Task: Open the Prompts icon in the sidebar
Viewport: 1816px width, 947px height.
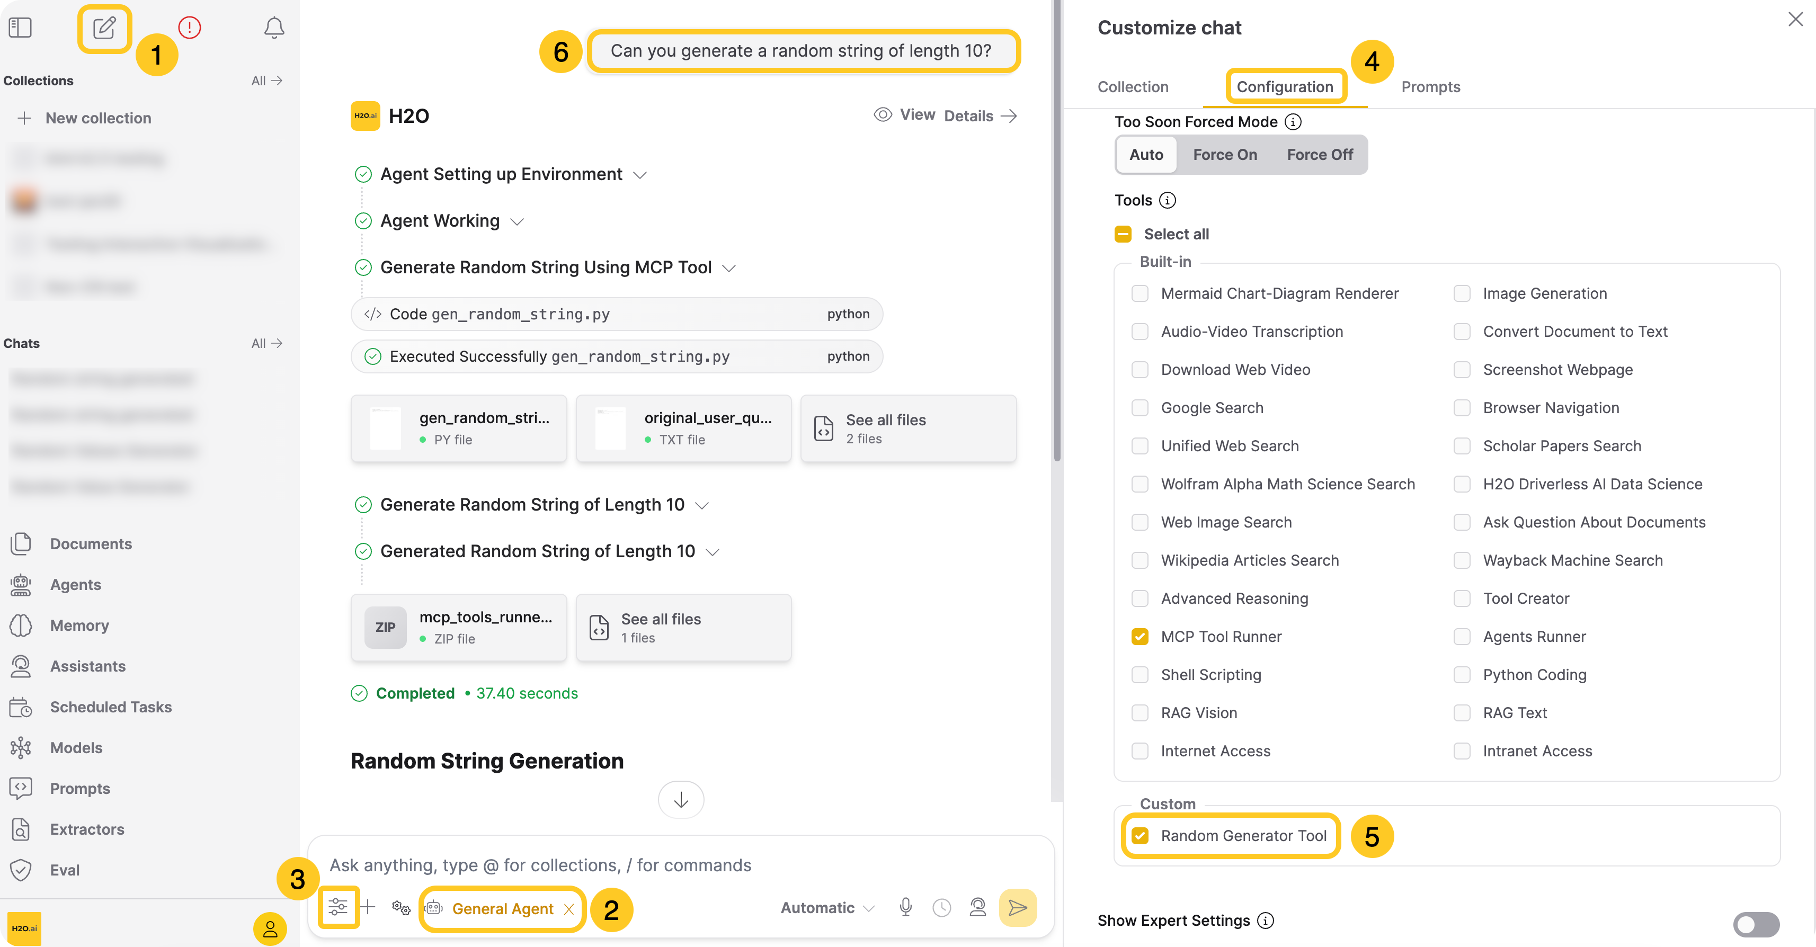Action: pos(21,788)
